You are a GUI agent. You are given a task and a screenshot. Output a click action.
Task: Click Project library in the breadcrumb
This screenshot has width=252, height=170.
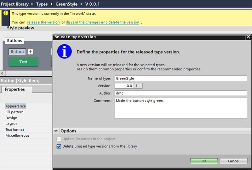click(14, 4)
